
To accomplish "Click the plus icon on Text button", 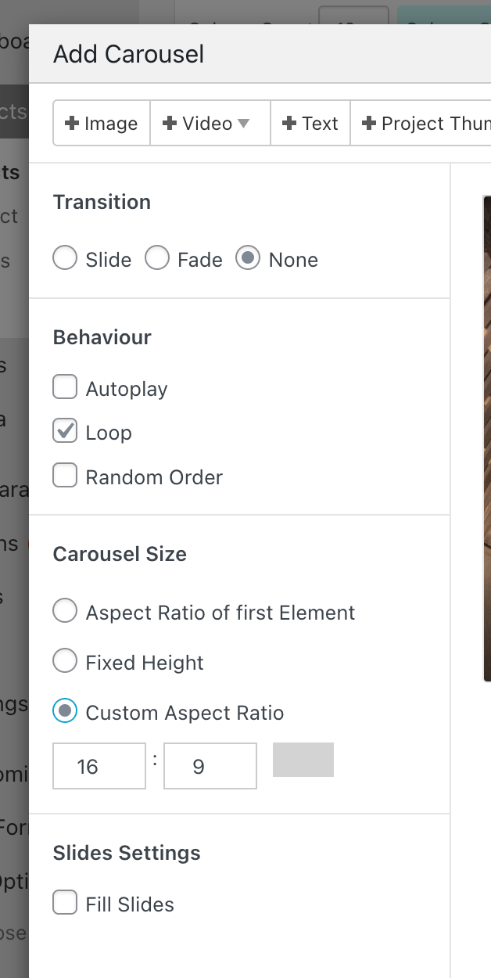I will pyautogui.click(x=289, y=124).
